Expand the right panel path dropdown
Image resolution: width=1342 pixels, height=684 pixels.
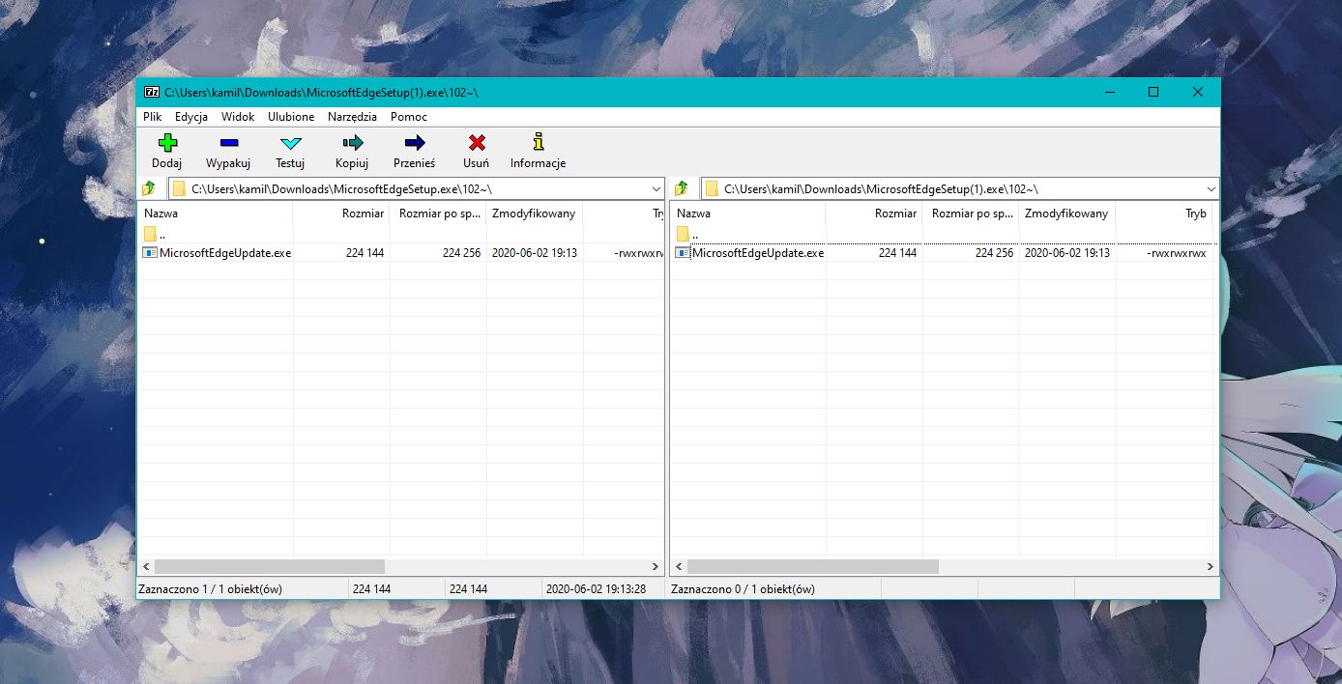click(x=1211, y=188)
